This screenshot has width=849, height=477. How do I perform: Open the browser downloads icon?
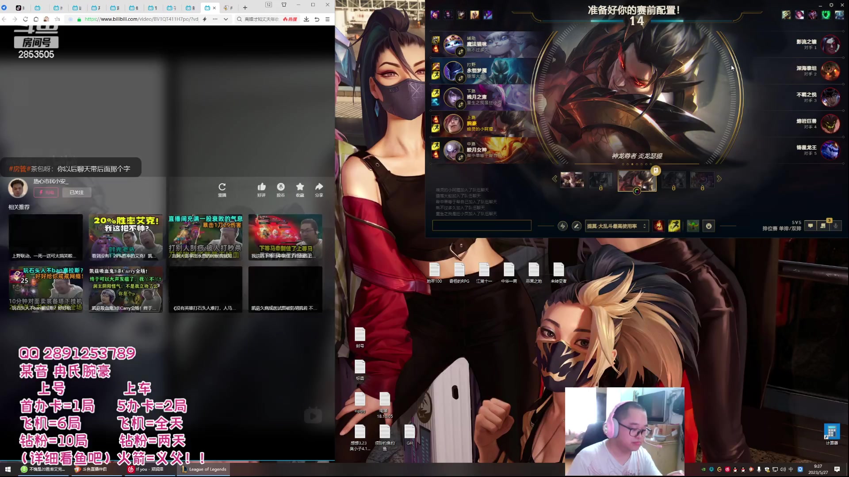[x=306, y=19]
